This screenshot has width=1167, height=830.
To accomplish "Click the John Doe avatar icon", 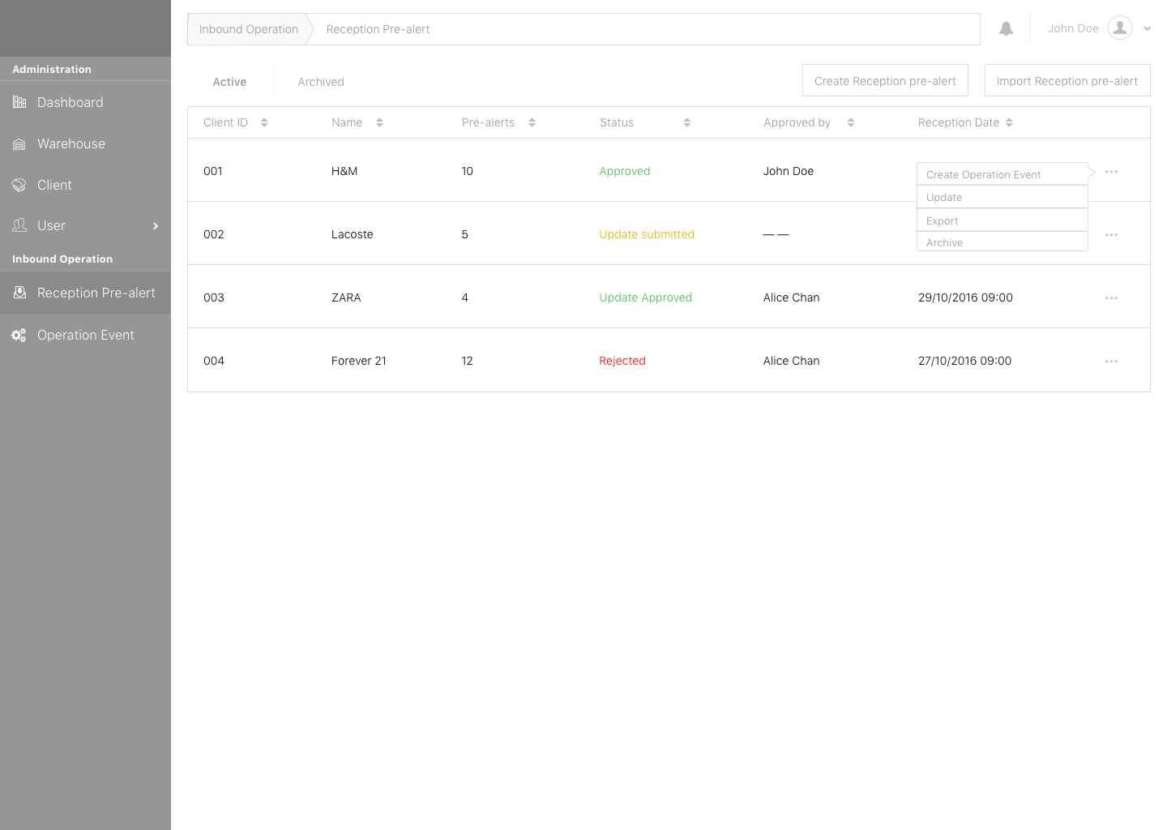I will [1119, 28].
